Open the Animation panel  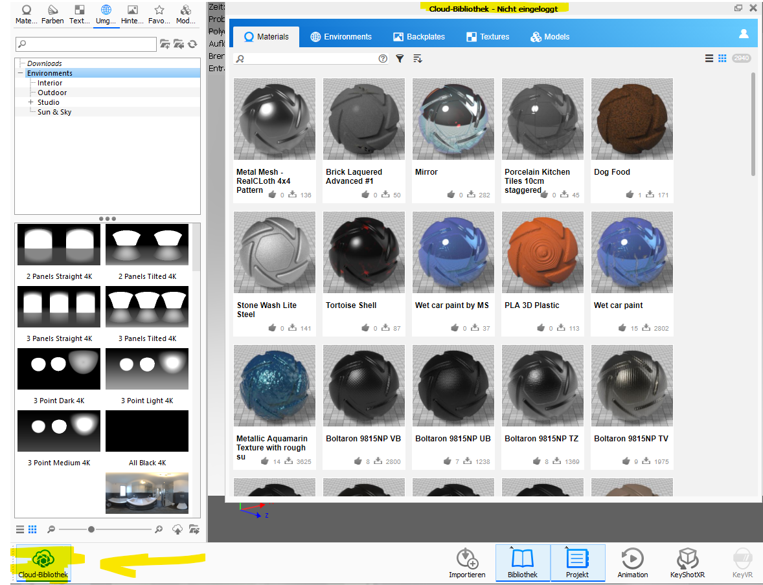click(633, 563)
